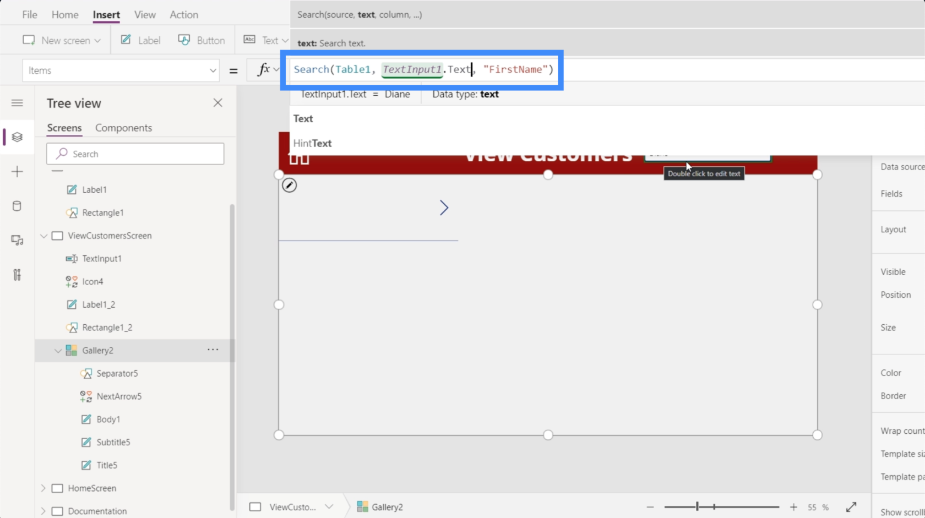Open the Media icon in sidebar
This screenshot has height=518, width=925.
click(x=17, y=241)
